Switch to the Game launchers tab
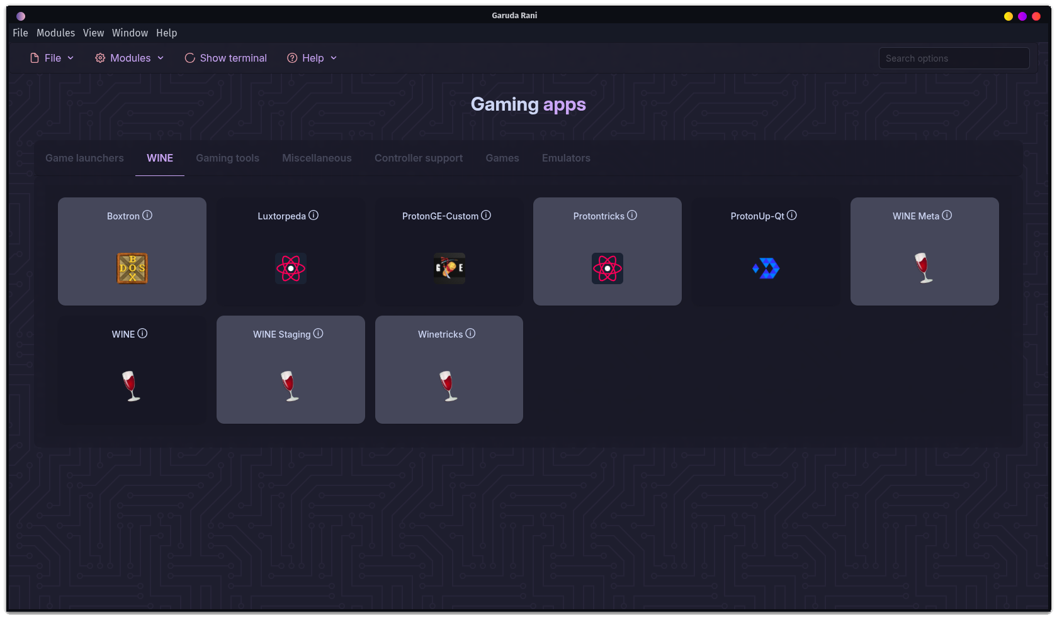 click(84, 158)
